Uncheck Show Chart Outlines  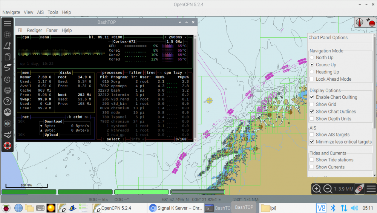pyautogui.click(x=333, y=112)
